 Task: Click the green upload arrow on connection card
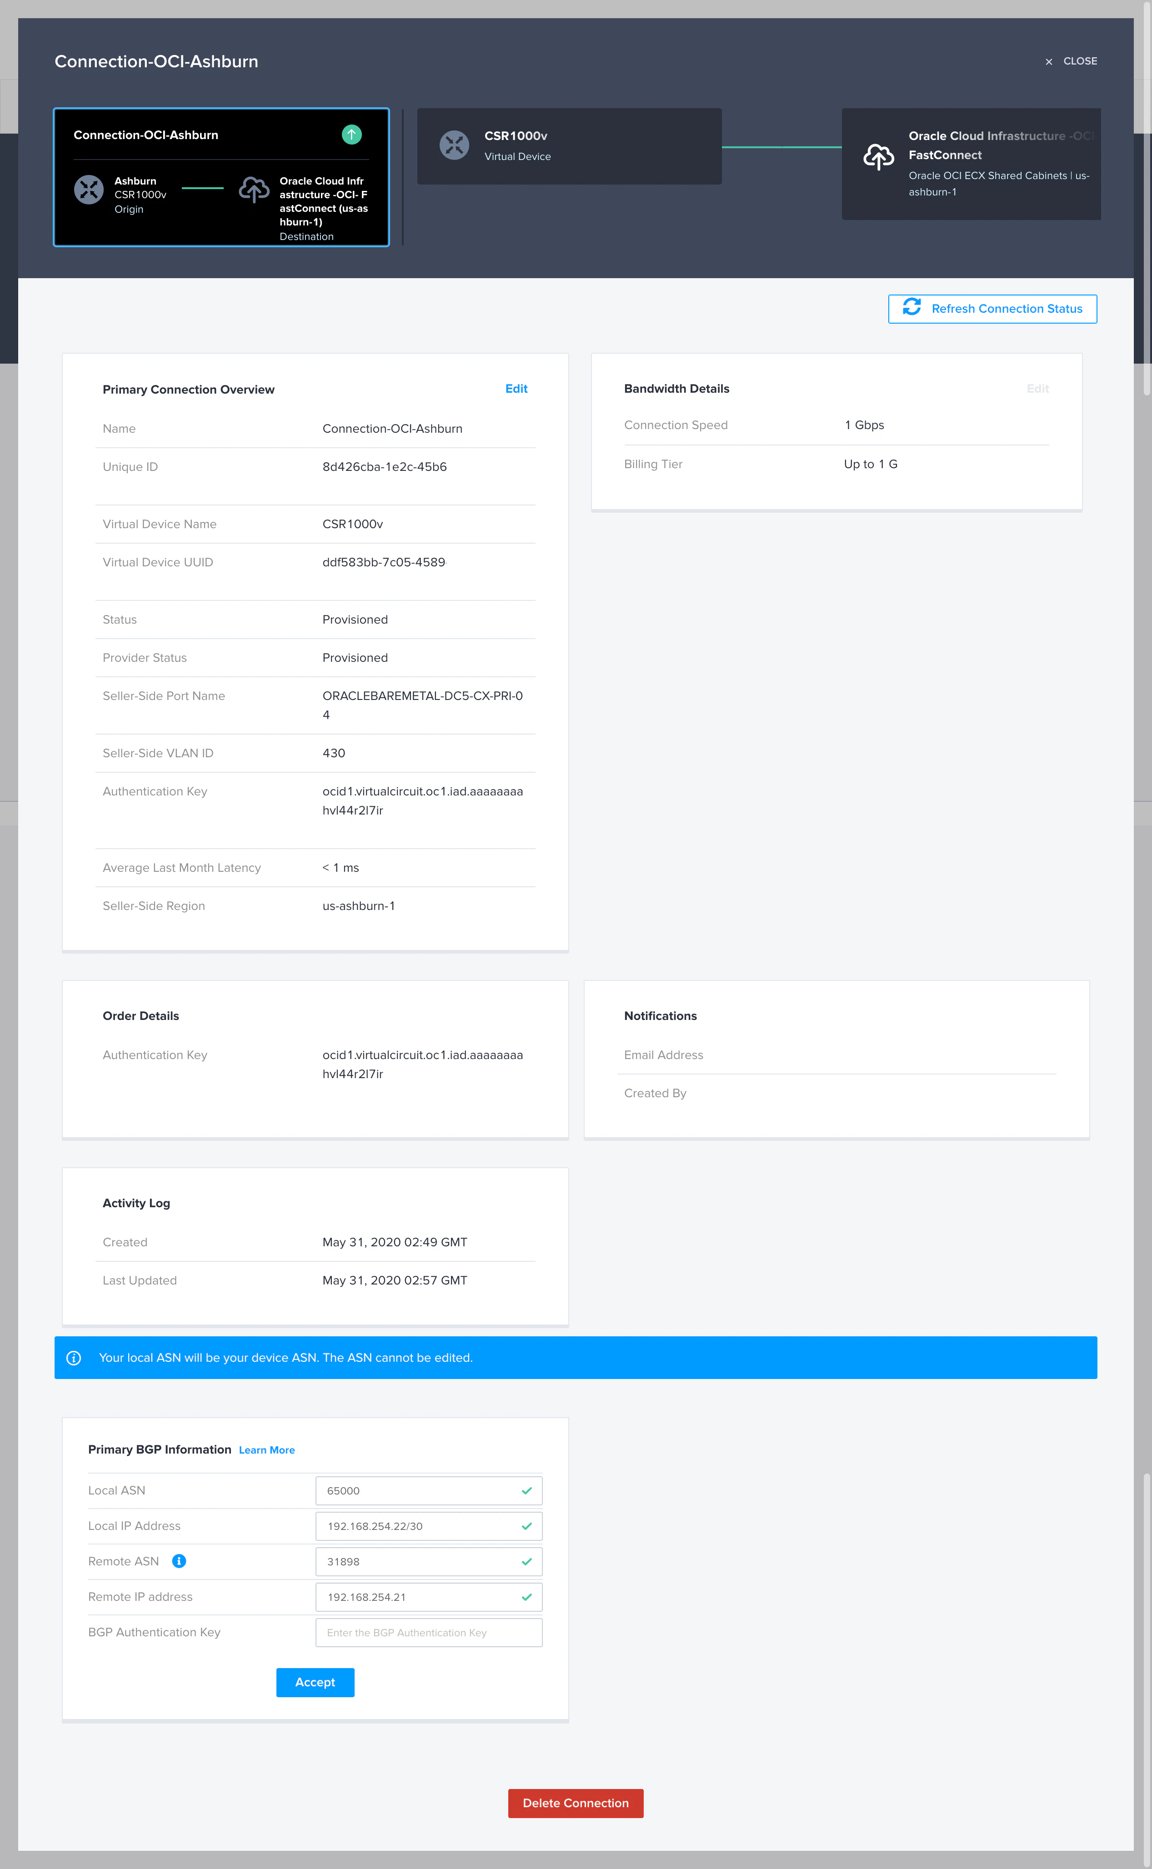pos(351,135)
